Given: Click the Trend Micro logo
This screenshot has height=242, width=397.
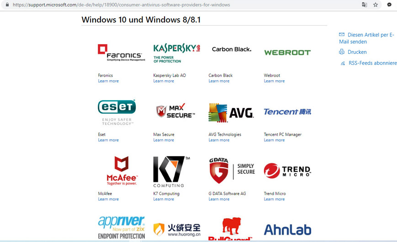Looking at the screenshot, I should pyautogui.click(x=287, y=171).
